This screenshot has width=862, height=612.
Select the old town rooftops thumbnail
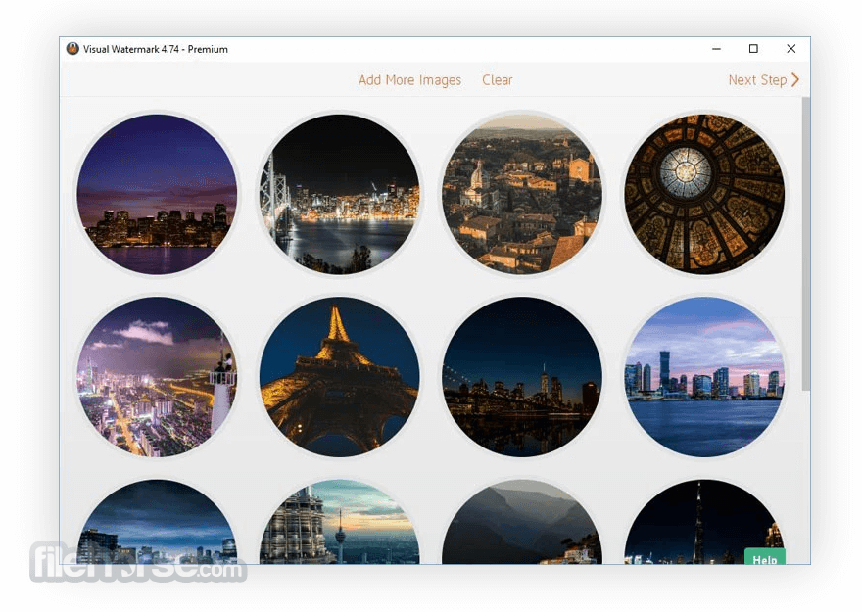tap(522, 194)
